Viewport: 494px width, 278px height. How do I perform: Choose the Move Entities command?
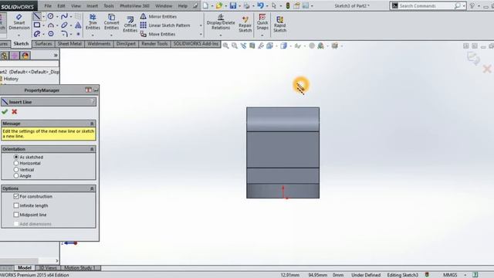157,34
